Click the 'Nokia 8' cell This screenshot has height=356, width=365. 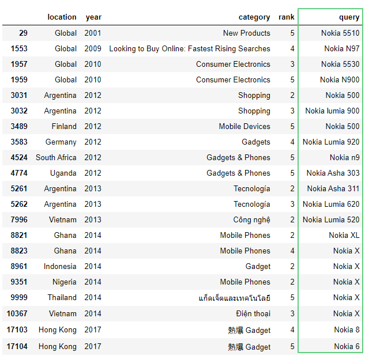(347, 330)
